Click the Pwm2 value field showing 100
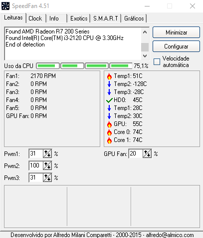This screenshot has height=238, width=203. click(36, 165)
